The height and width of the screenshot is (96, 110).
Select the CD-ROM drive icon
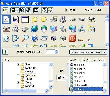coord(16,29)
